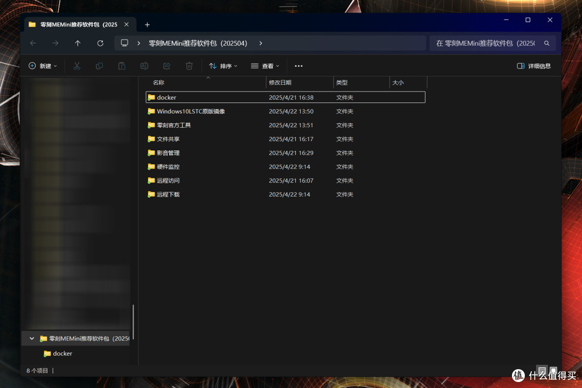This screenshot has width=582, height=388.
Task: Open the 排序 sort dropdown
Action: point(223,66)
